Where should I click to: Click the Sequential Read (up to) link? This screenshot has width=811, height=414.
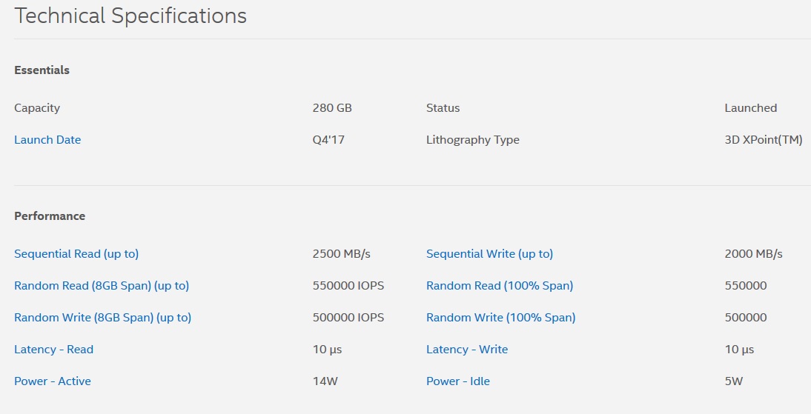[76, 254]
